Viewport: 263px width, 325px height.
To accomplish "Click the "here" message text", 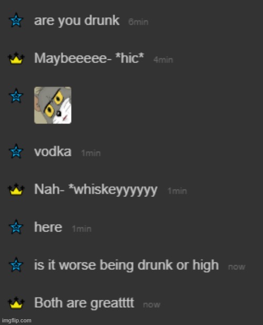I will tap(48, 227).
